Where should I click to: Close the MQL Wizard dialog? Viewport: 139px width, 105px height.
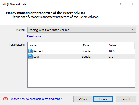[x=133, y=4]
